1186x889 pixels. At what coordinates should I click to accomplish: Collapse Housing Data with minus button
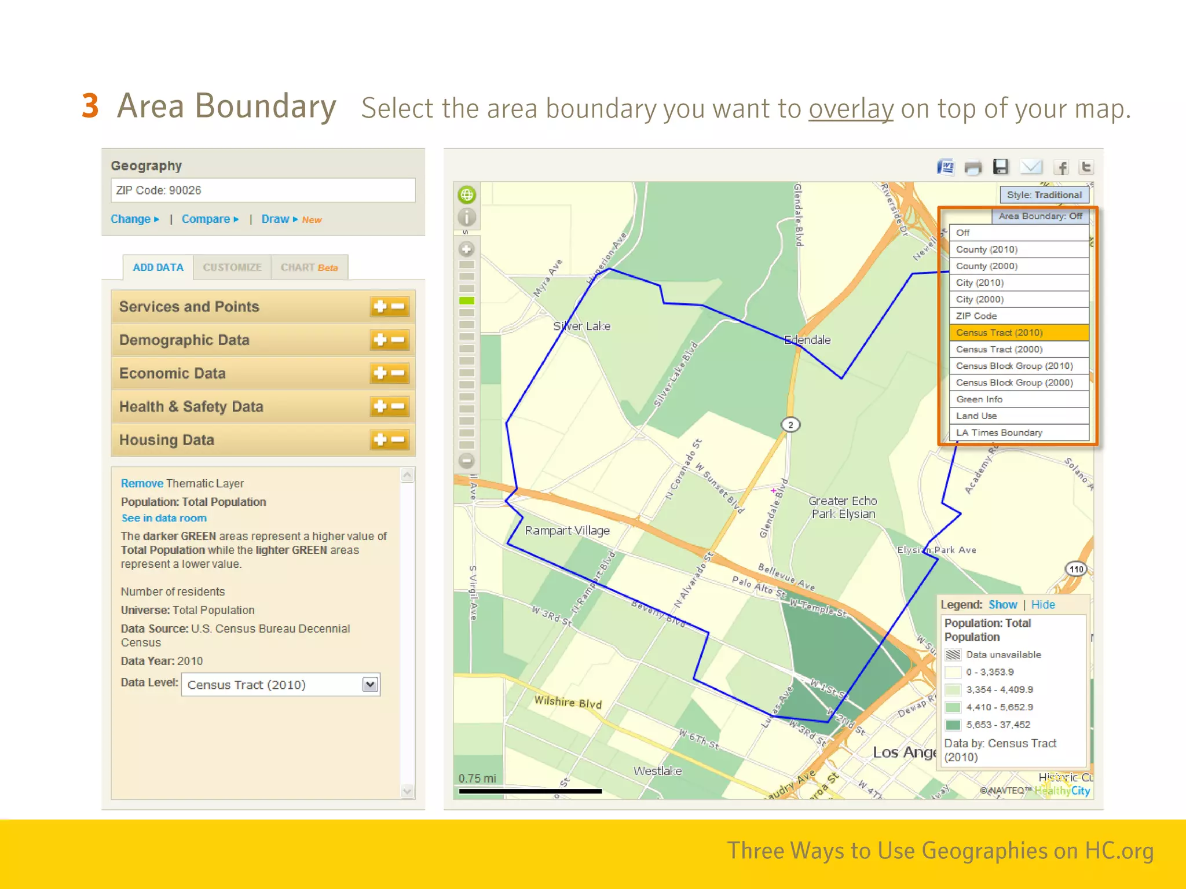[398, 440]
